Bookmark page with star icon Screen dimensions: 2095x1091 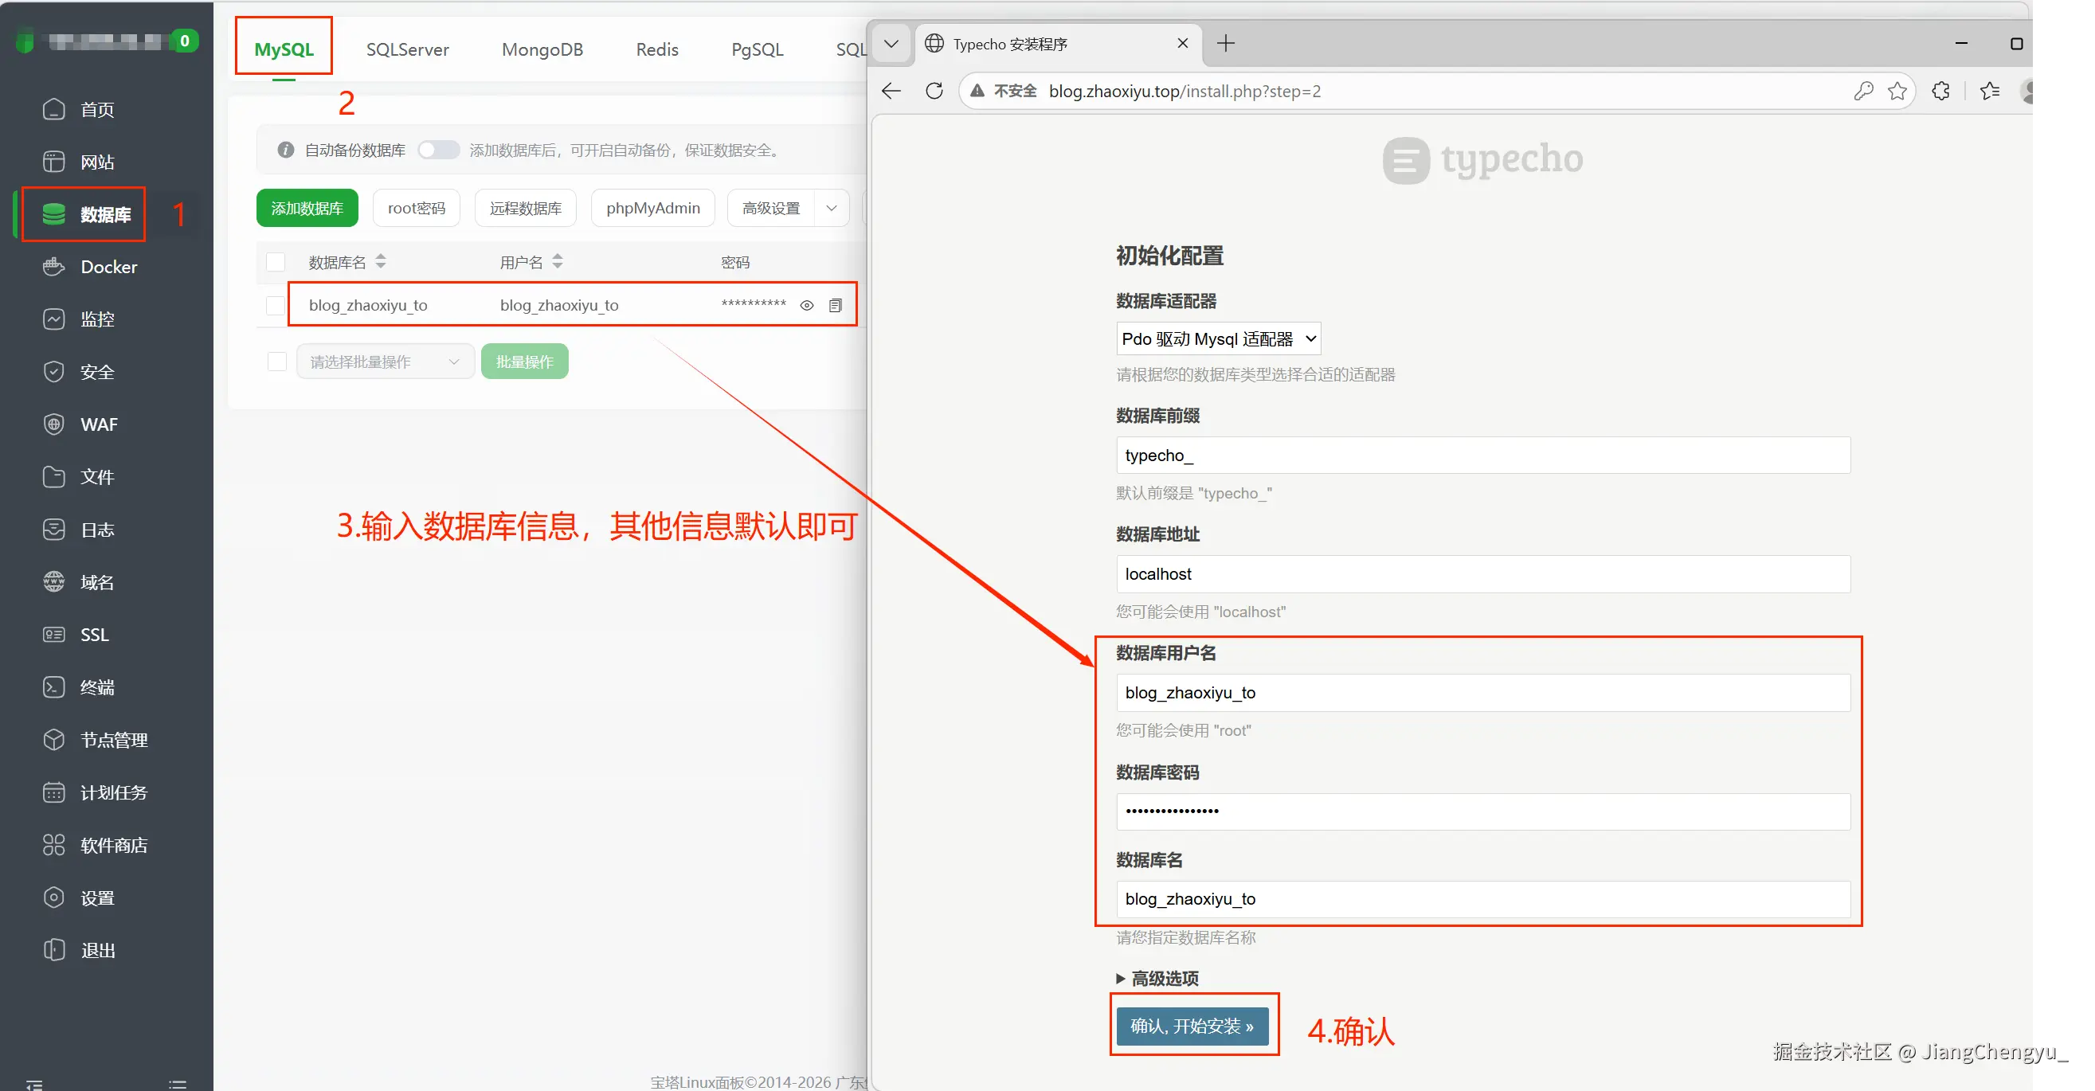[1897, 91]
